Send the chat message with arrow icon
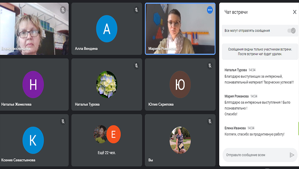299x169 pixels. (291, 155)
